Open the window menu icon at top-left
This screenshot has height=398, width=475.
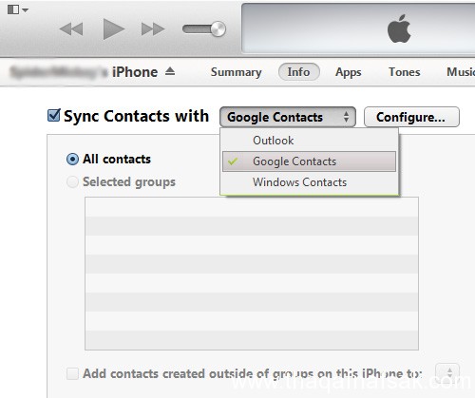pos(18,9)
